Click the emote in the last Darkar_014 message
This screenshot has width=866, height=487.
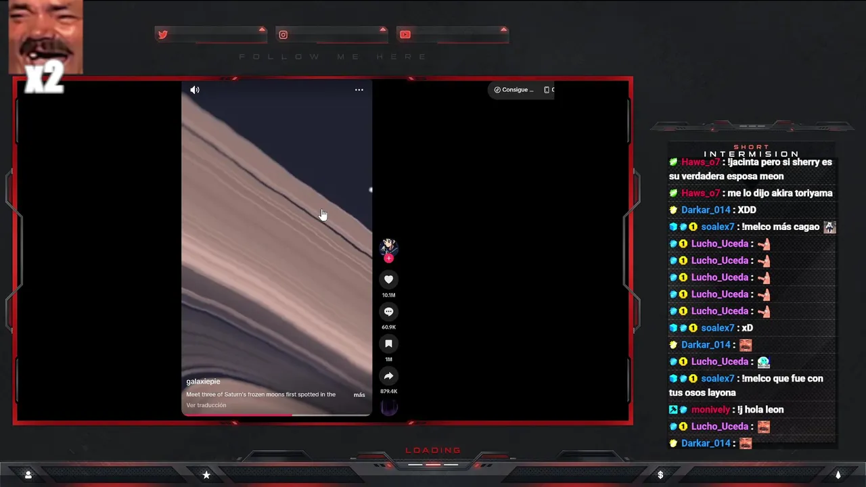[745, 444]
